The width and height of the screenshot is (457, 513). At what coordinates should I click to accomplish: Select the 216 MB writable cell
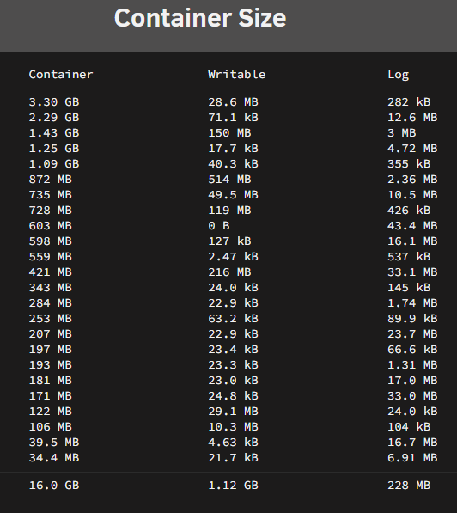tap(229, 272)
